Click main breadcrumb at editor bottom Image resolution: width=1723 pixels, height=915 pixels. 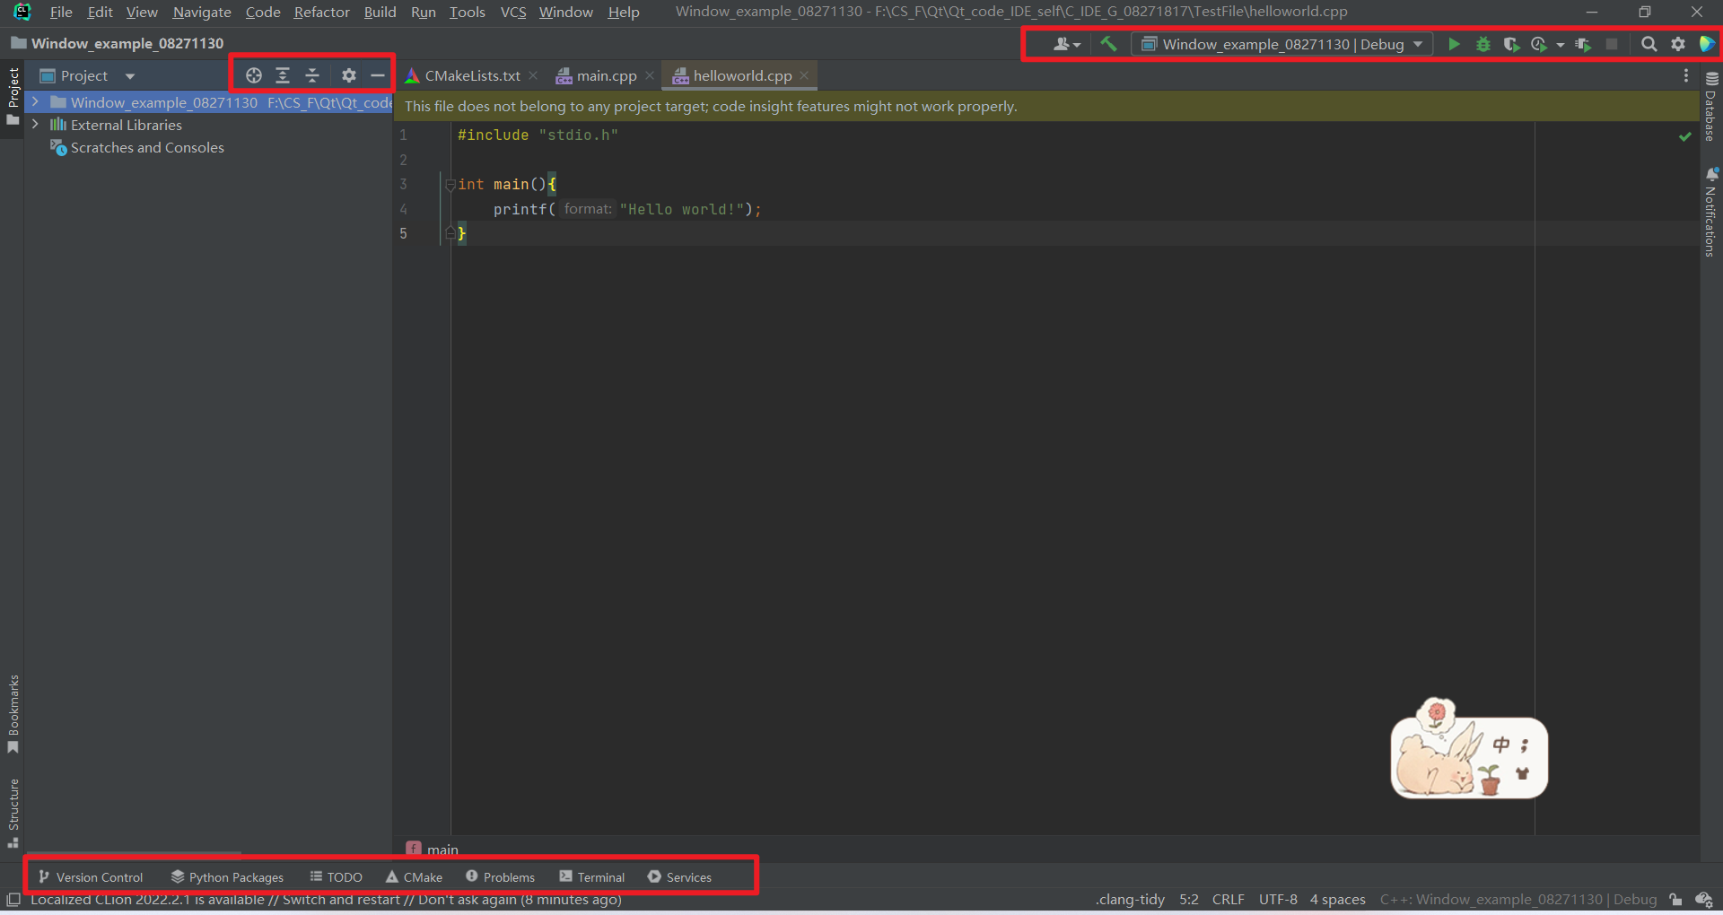[433, 849]
